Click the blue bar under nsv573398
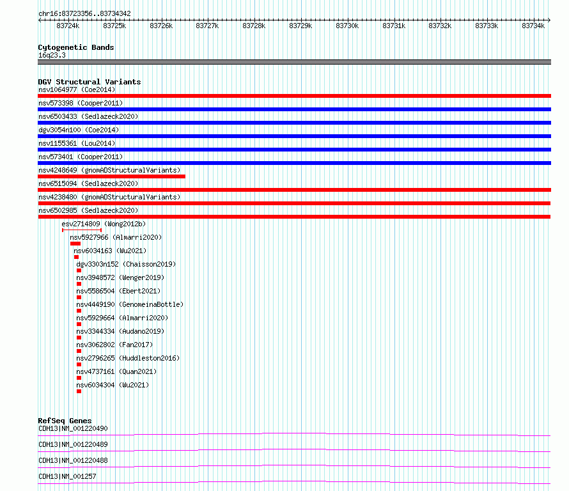569x491 pixels. point(294,109)
